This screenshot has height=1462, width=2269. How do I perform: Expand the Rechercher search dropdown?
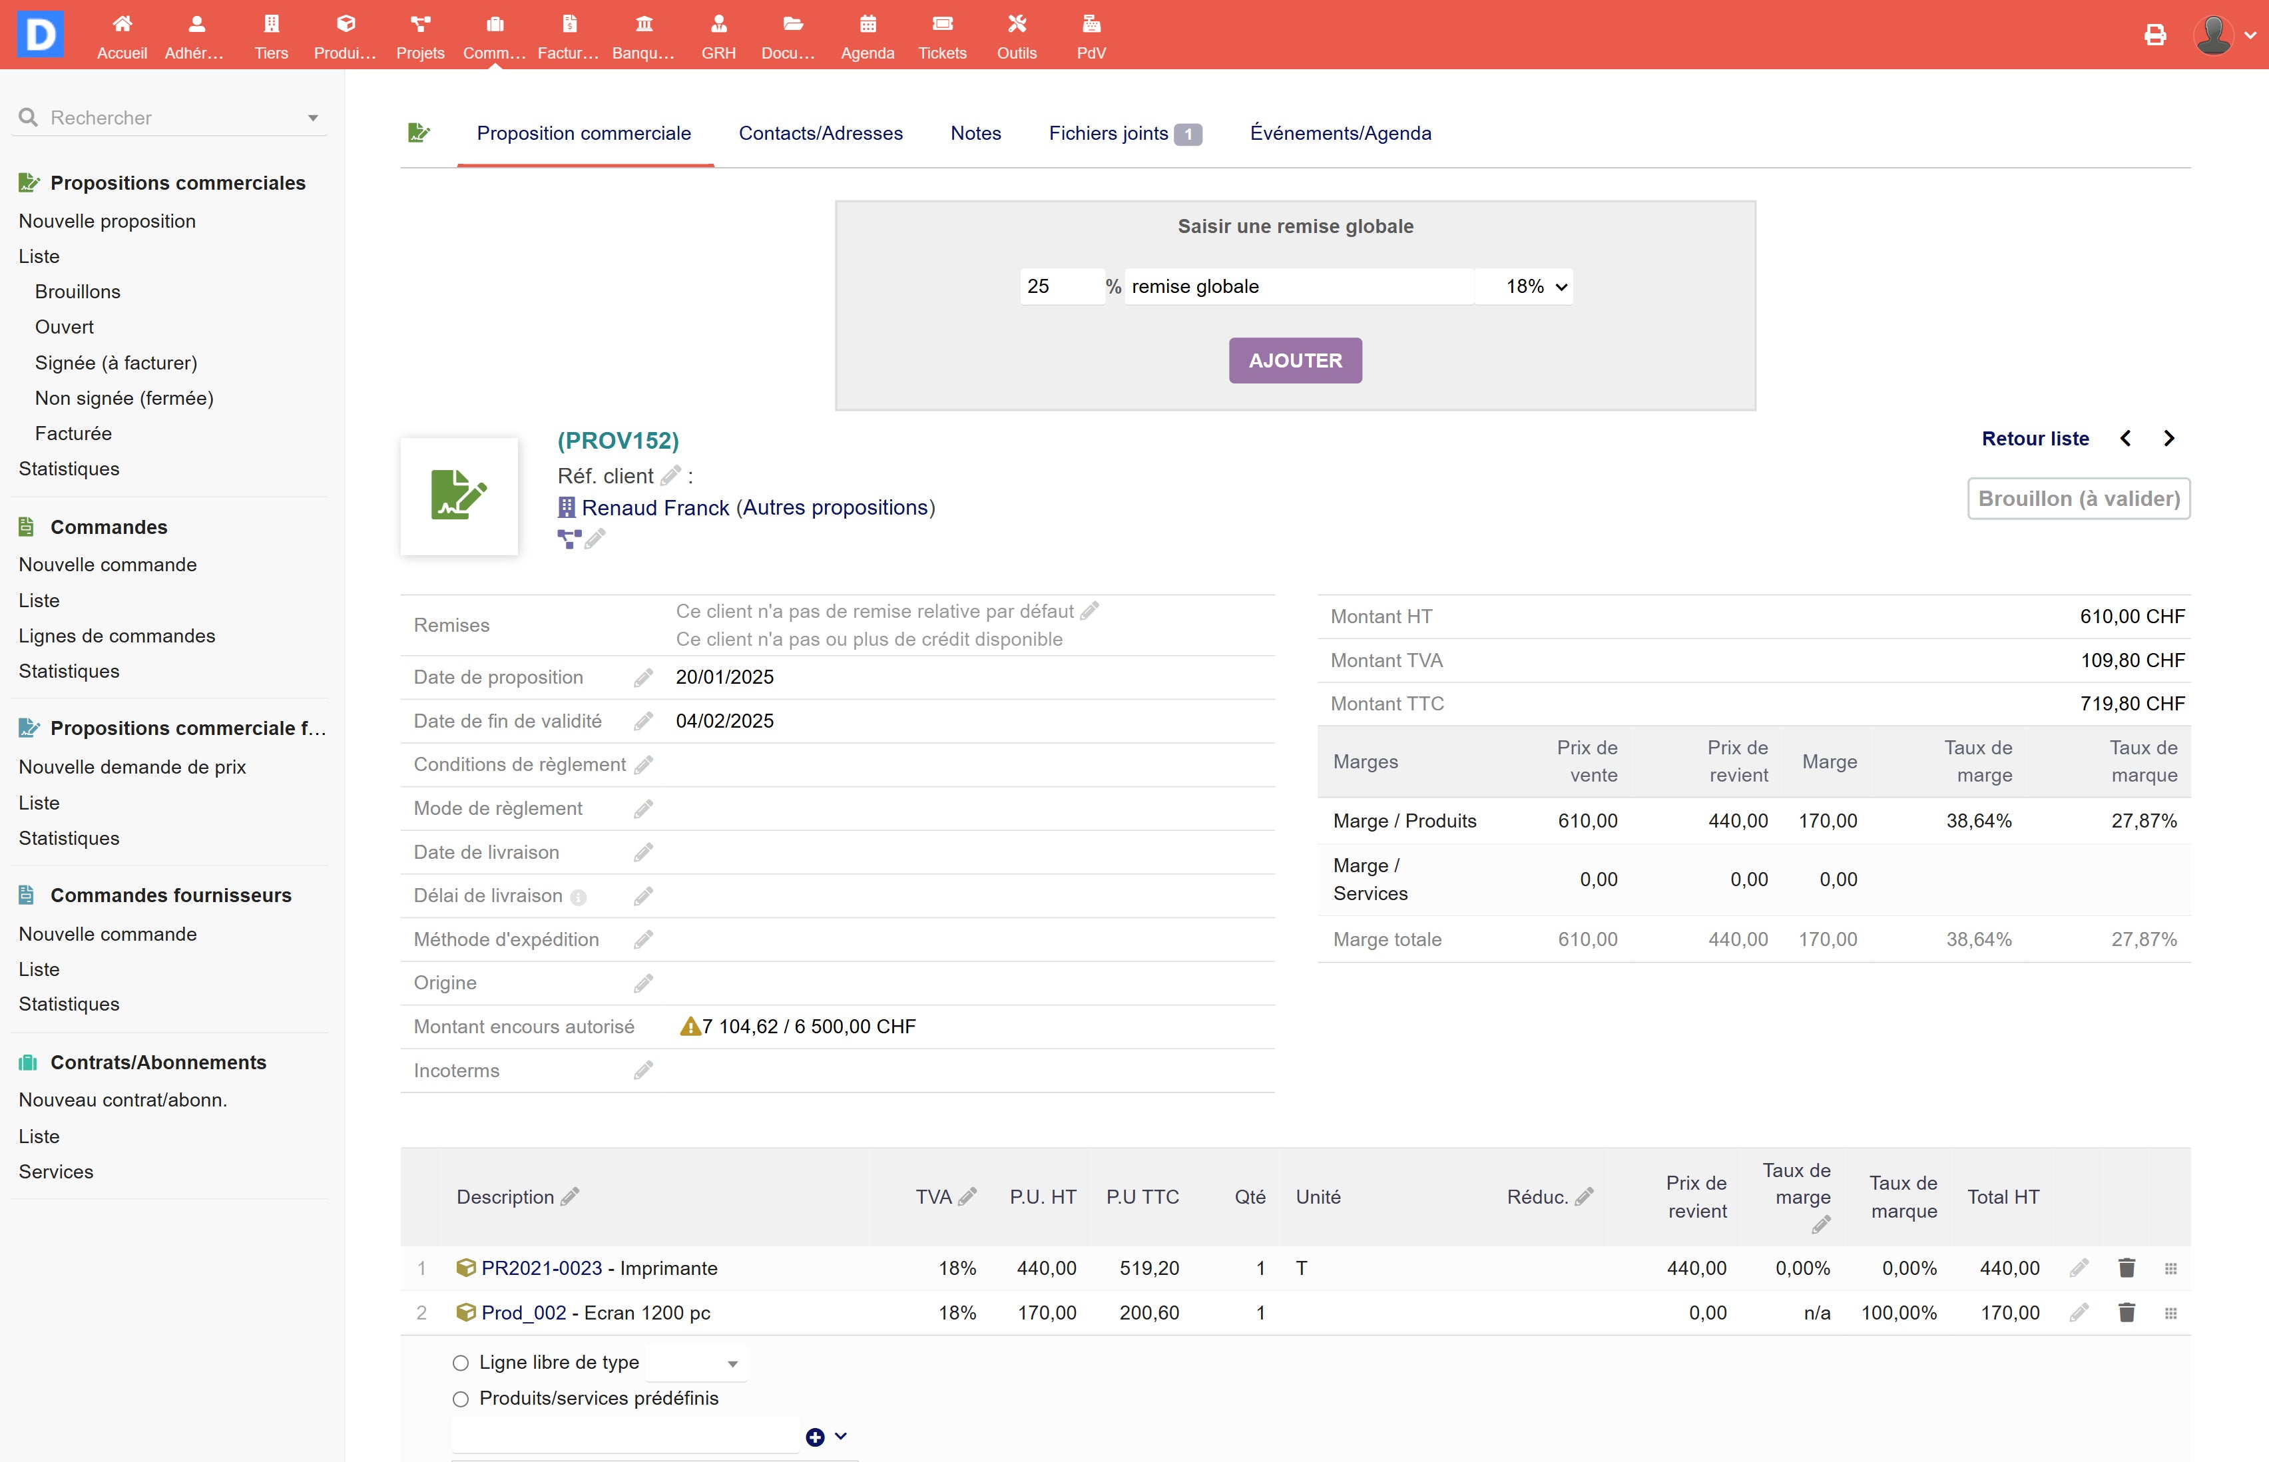click(312, 118)
